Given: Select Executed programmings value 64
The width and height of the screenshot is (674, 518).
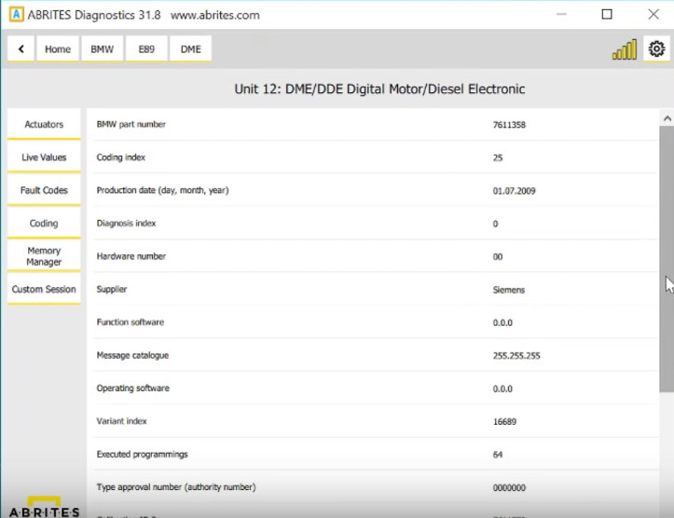Looking at the screenshot, I should coord(498,455).
